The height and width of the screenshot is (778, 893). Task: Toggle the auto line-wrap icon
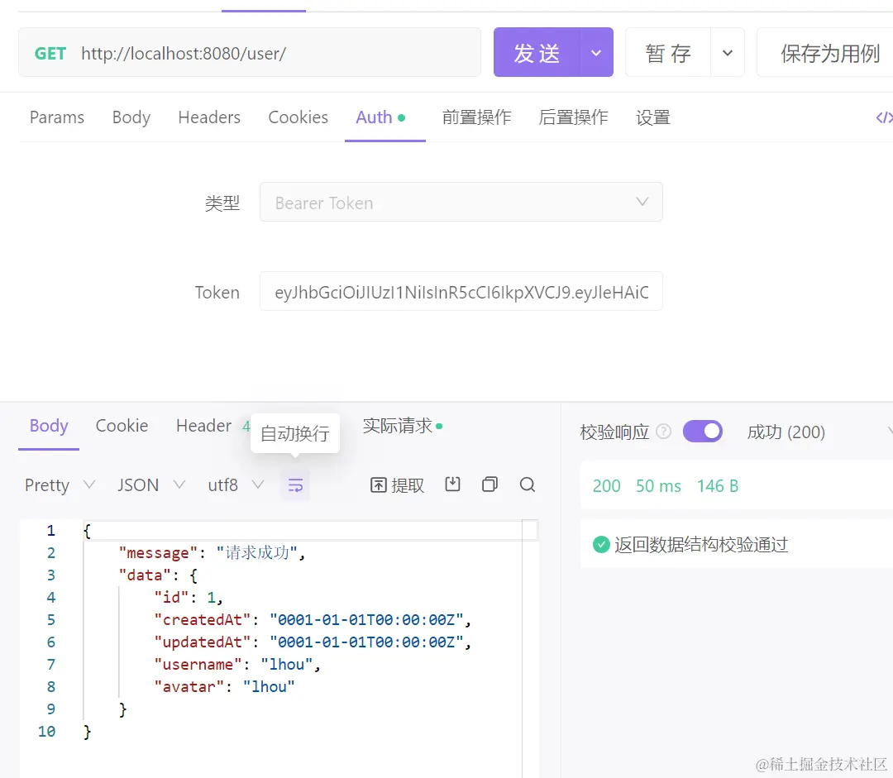click(295, 485)
